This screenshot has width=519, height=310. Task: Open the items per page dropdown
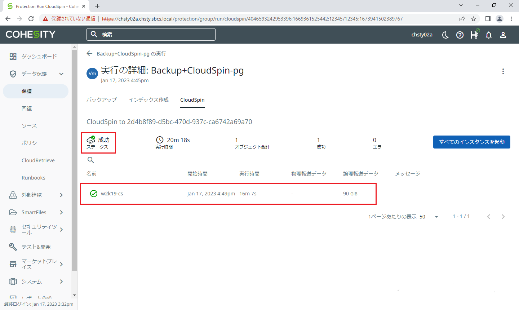430,217
